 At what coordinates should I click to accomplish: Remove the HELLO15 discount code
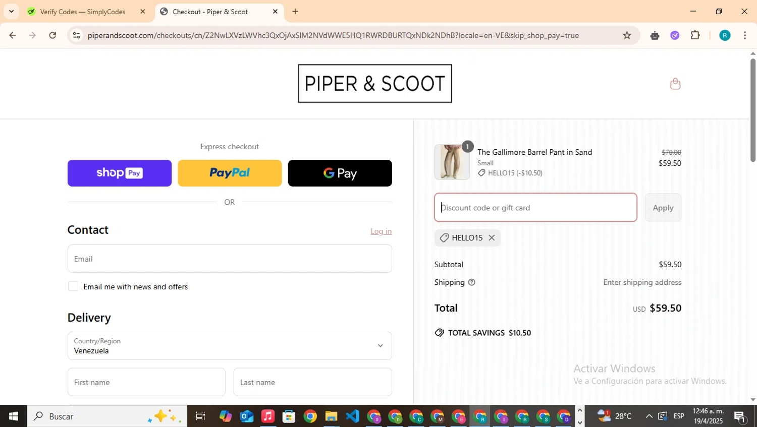point(492,238)
